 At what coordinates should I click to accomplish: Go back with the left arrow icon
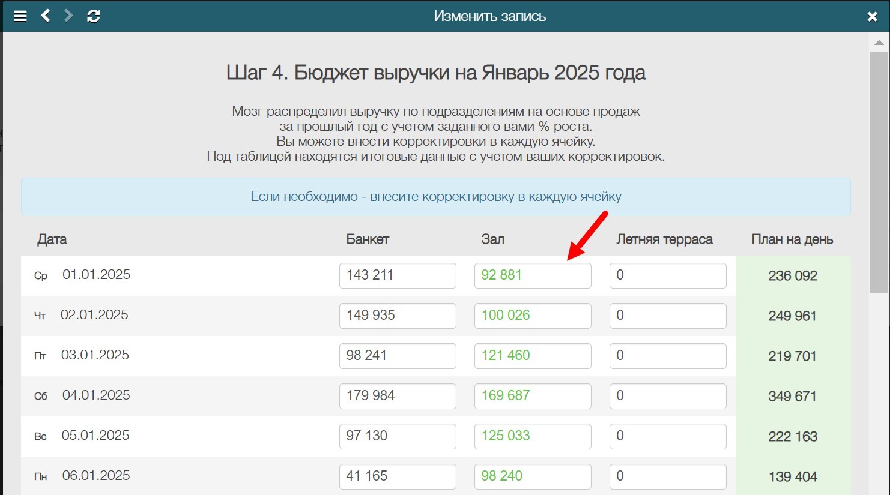pos(46,16)
